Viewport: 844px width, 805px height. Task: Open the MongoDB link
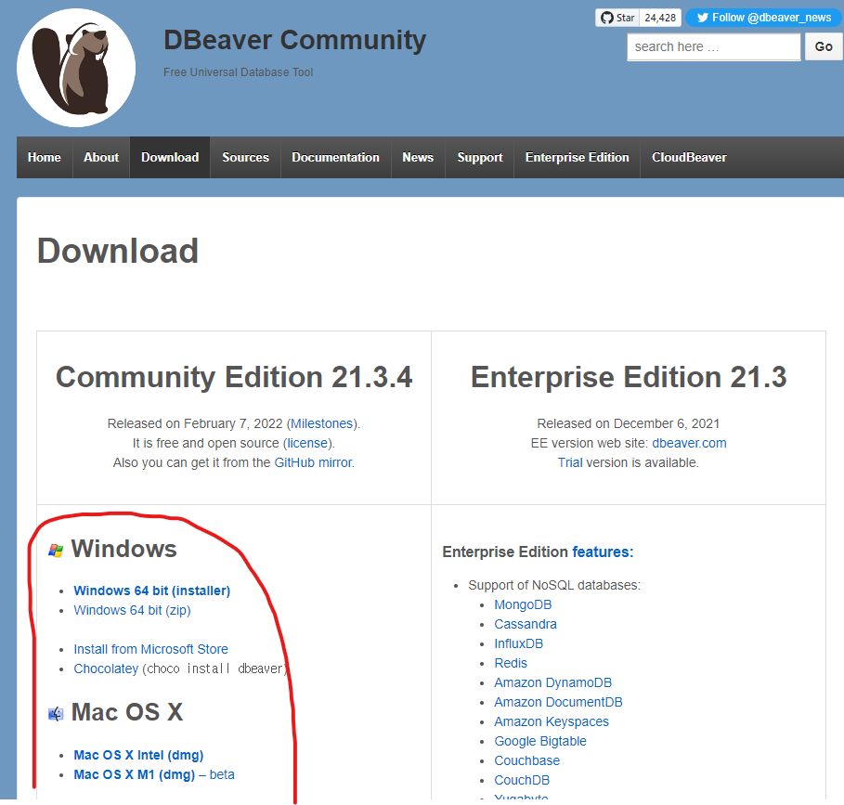pyautogui.click(x=523, y=604)
